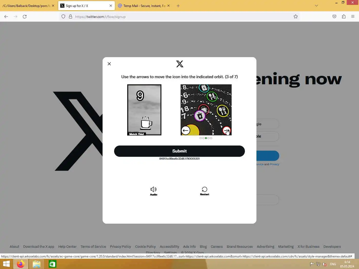The height and width of the screenshot is (269, 359).
Task: Switch to the 'Sign up for X / X' tab
Action: coord(86,6)
